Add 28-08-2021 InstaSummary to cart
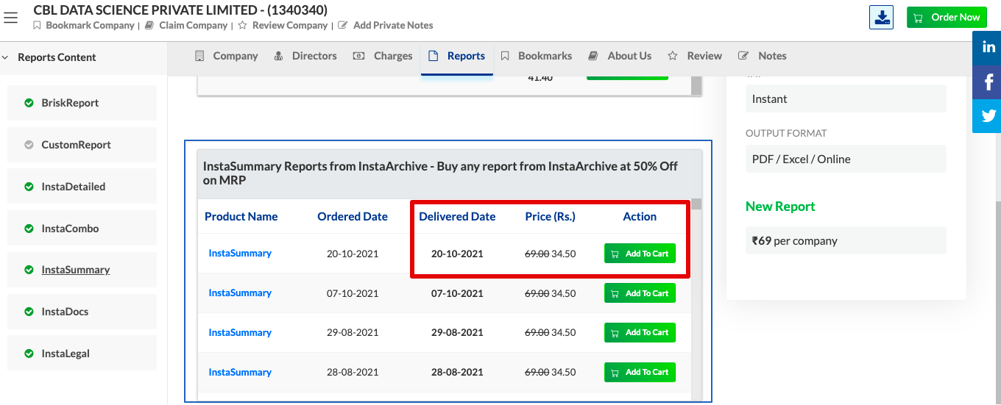 (640, 372)
